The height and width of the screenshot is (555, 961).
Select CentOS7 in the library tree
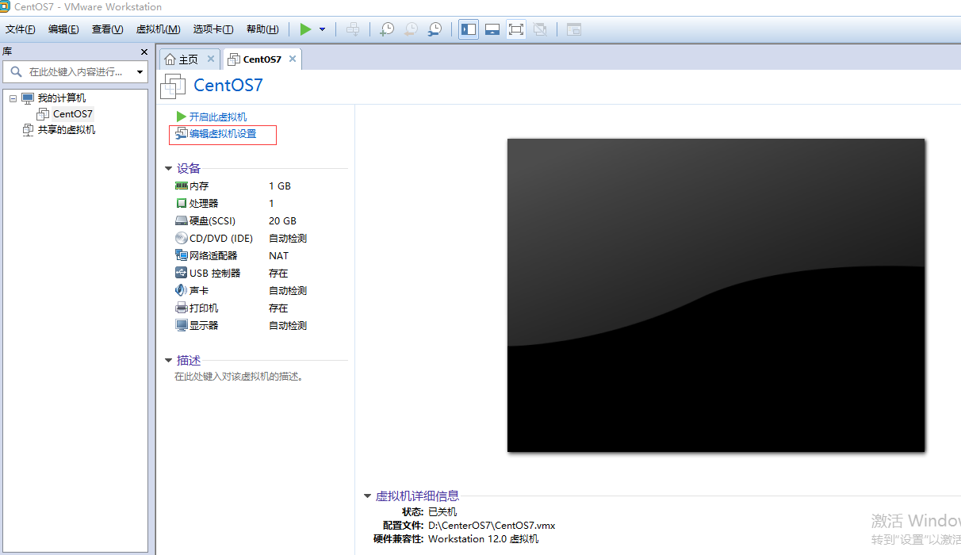click(x=72, y=114)
